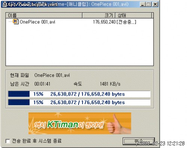This screenshot has height=148, width=187.
Task: Click the 상태 column header
Action: click(134, 15)
